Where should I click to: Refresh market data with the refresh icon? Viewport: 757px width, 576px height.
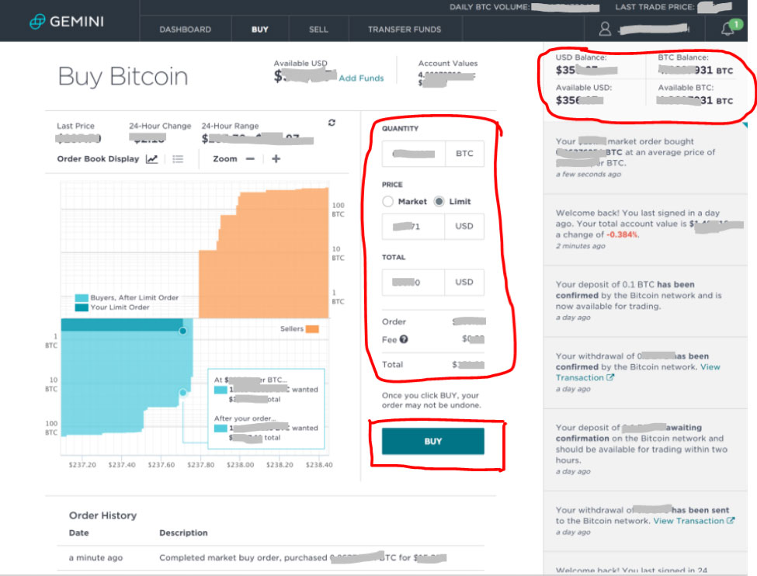332,123
